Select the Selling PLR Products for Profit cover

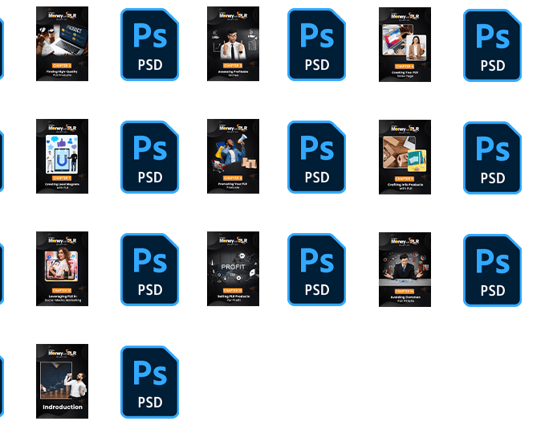(x=233, y=268)
